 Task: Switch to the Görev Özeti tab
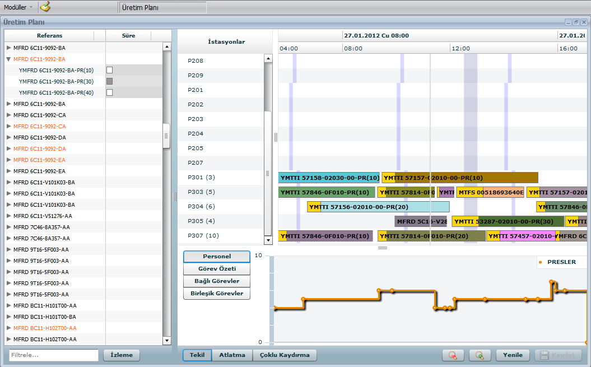(217, 268)
